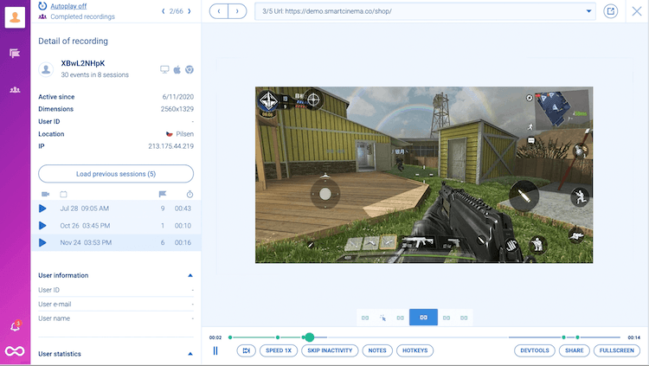This screenshot has width=649, height=366.
Task: Play the Jul 28 09:05 AM session
Action: coord(42,209)
